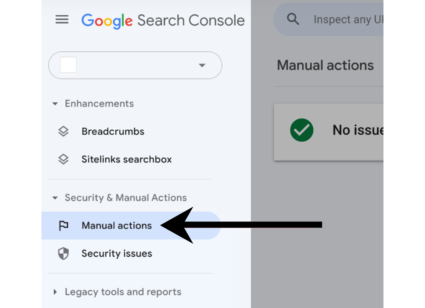The height and width of the screenshot is (308, 425).
Task: Click the Google Search Console logo
Action: 163,21
